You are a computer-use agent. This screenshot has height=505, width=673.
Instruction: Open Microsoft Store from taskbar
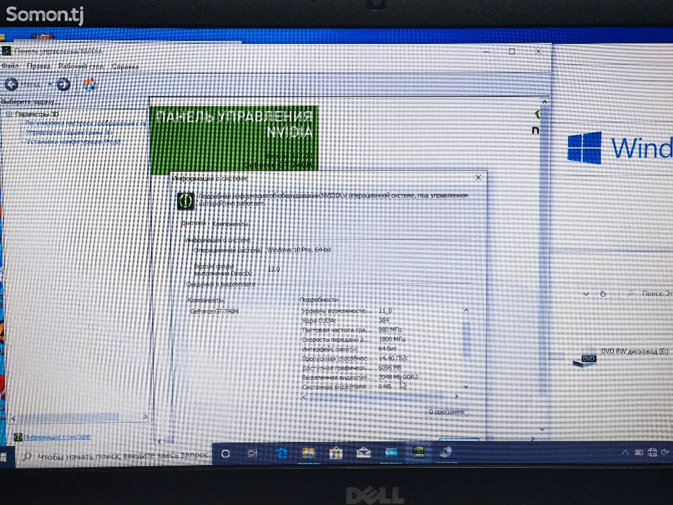tap(336, 453)
